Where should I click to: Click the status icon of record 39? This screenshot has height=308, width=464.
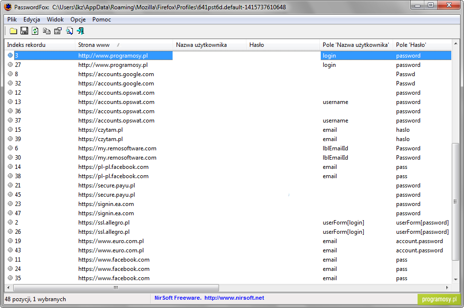coord(10,139)
